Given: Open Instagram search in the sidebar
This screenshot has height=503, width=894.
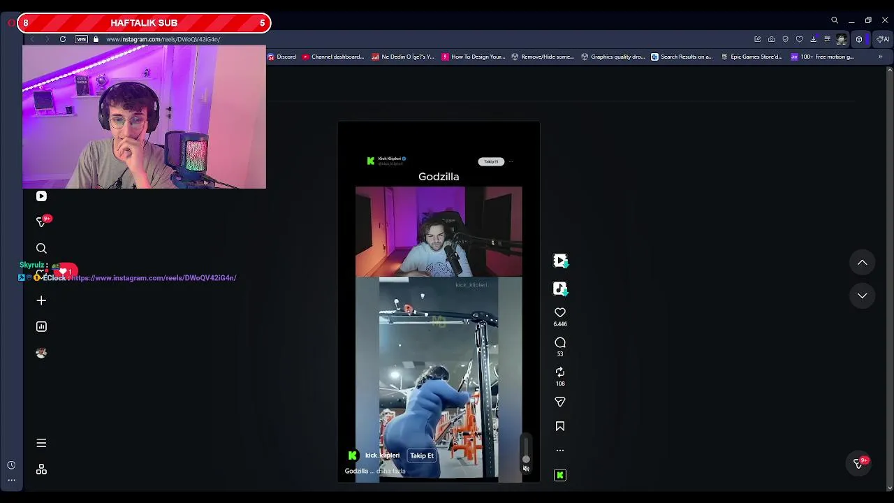Looking at the screenshot, I should 41,248.
